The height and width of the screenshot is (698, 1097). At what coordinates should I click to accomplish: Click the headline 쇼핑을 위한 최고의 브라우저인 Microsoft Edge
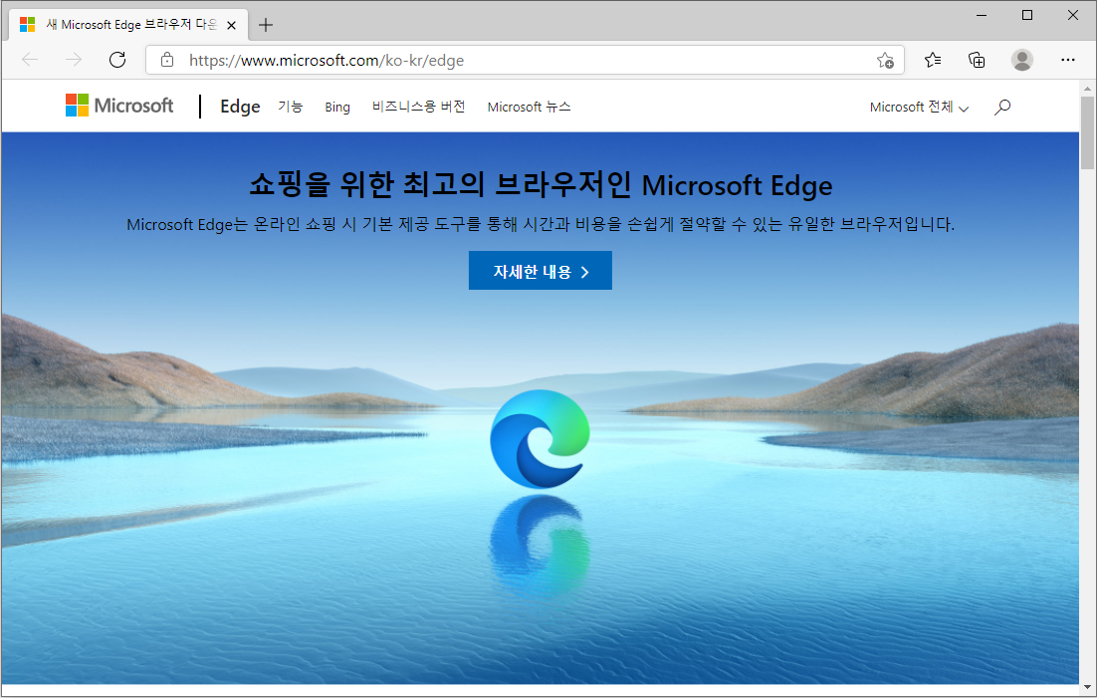point(541,185)
